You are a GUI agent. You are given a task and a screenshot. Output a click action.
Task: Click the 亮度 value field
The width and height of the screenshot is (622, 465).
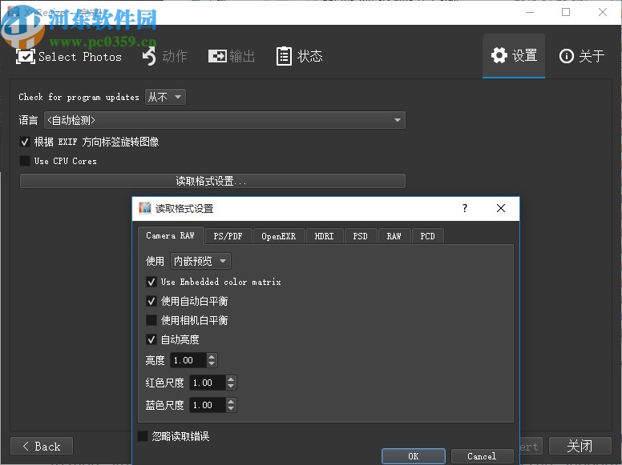pyautogui.click(x=188, y=360)
